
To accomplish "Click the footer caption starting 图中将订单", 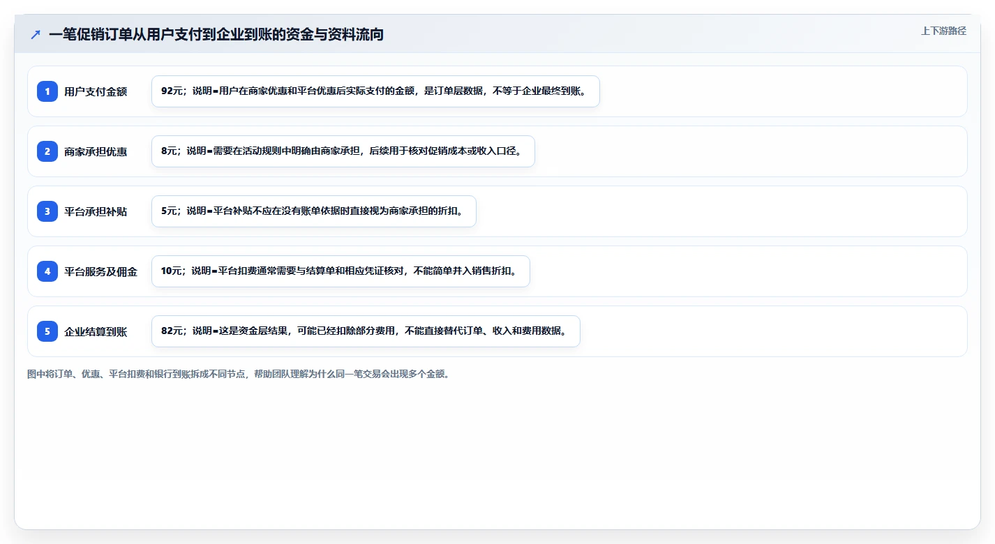I will click(241, 375).
